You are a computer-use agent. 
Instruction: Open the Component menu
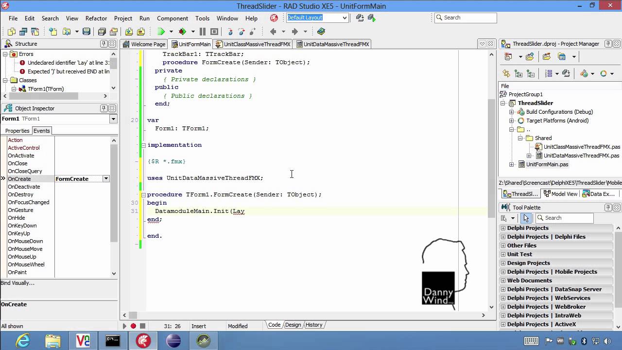click(173, 18)
